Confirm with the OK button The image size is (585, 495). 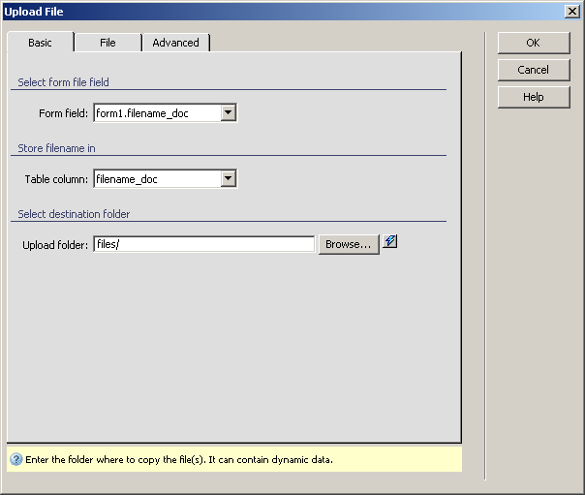pyautogui.click(x=533, y=43)
